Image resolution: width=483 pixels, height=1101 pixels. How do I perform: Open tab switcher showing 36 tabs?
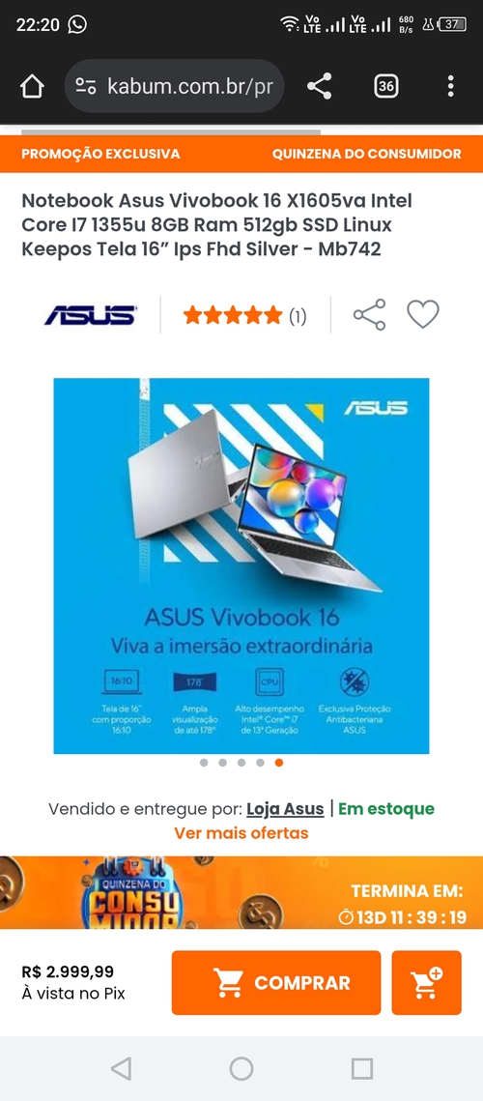[385, 87]
